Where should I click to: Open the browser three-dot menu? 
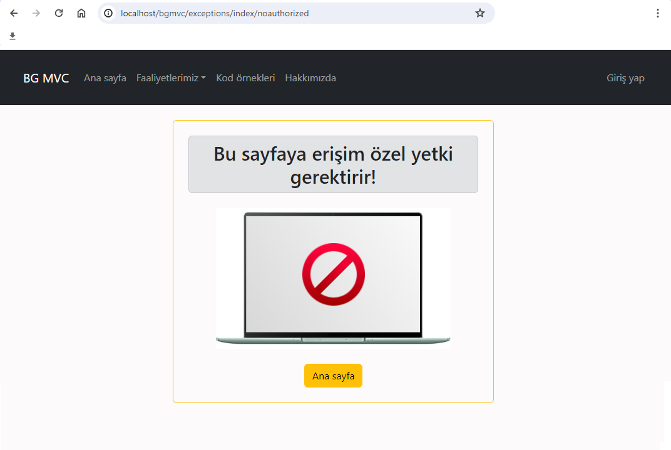[x=657, y=13]
